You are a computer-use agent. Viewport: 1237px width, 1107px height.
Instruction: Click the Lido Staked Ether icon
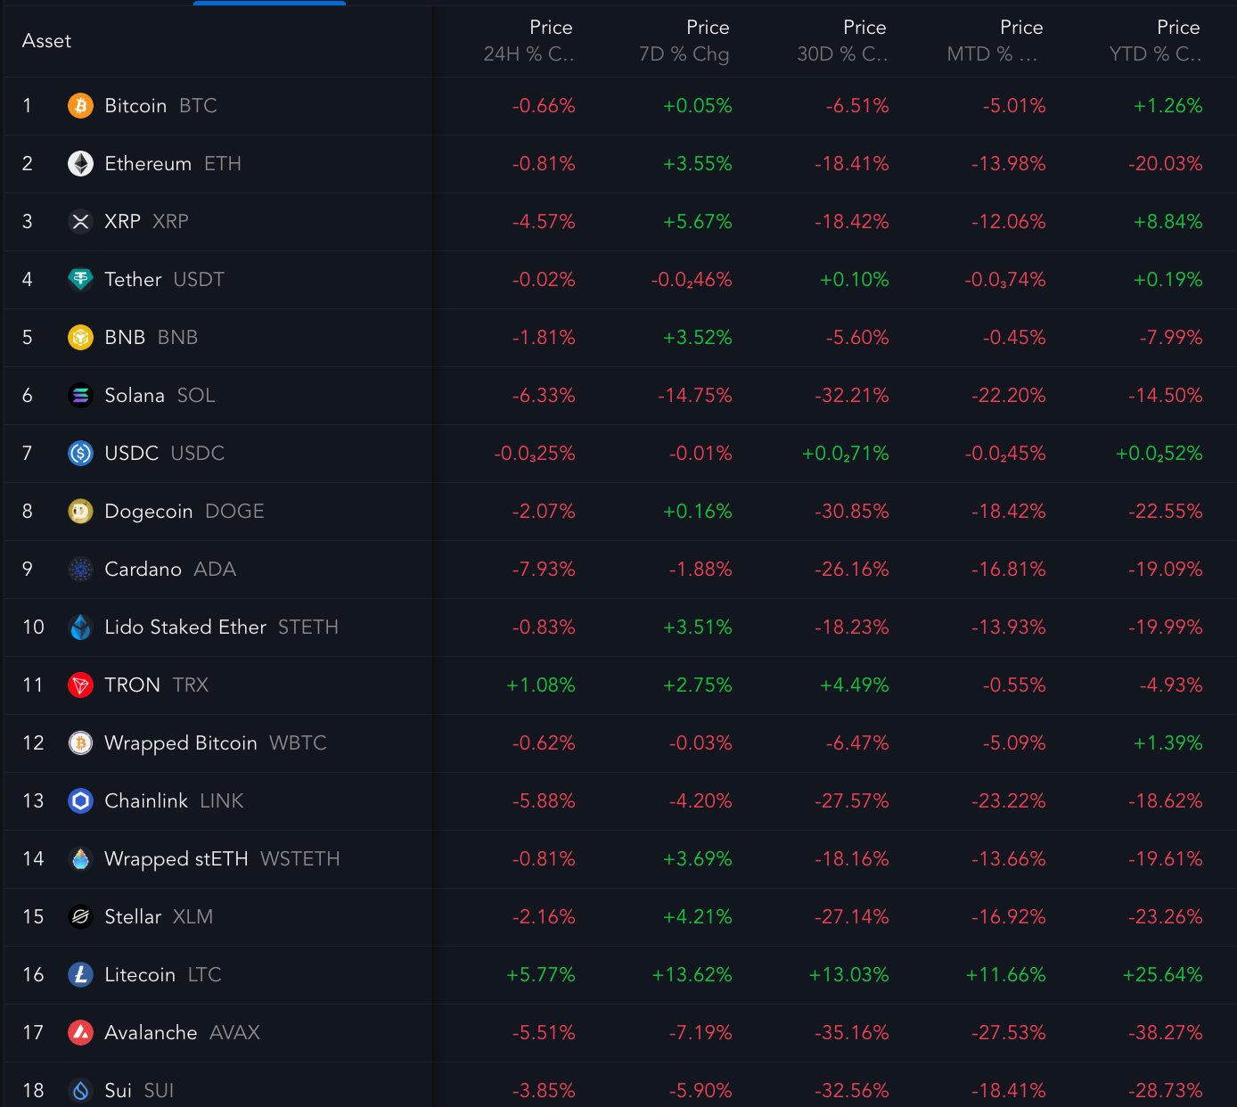click(80, 627)
